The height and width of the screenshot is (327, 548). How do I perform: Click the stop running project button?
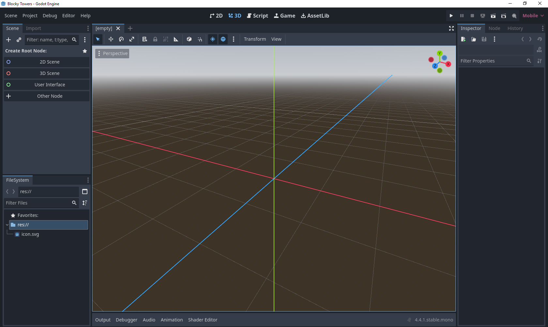tap(472, 16)
